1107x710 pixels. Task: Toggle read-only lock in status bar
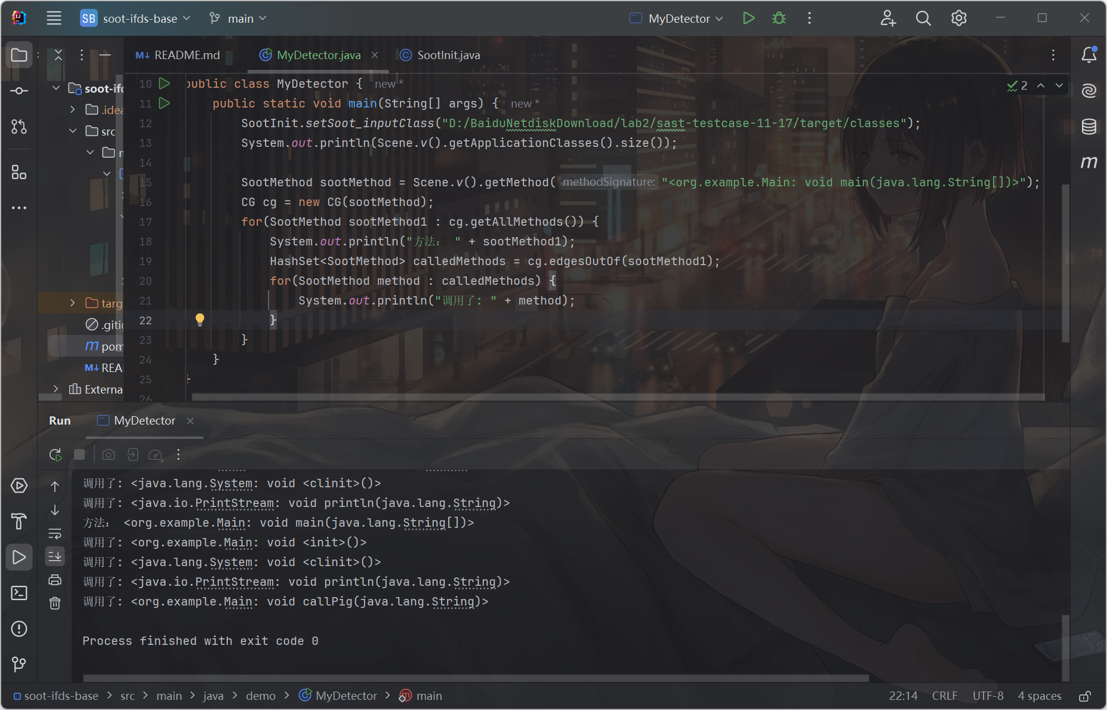pos(1085,696)
